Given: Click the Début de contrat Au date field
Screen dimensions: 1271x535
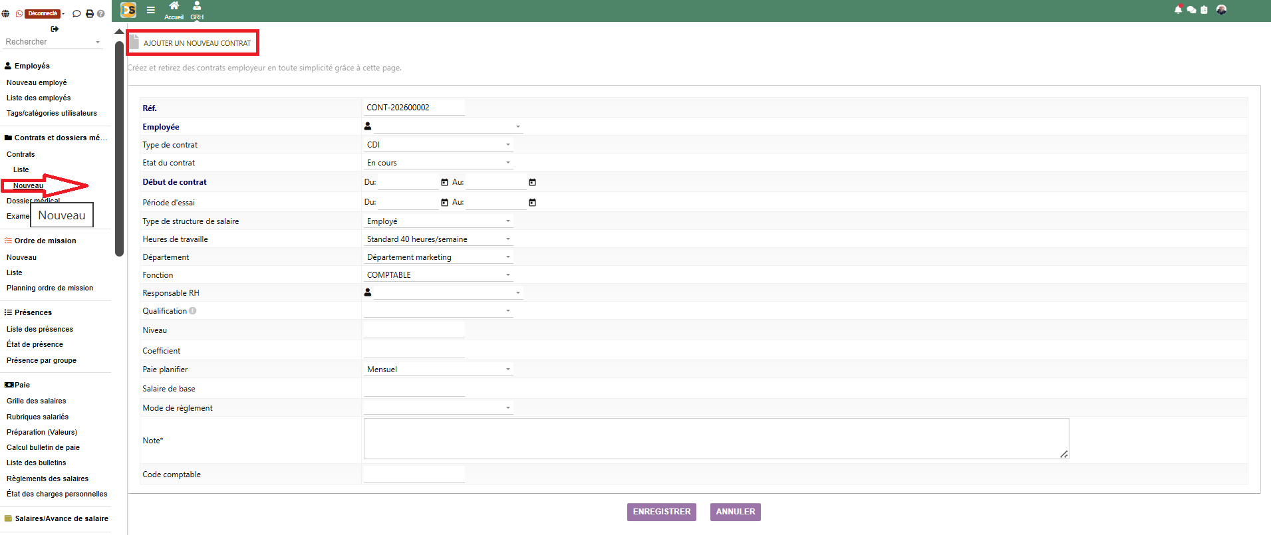Looking at the screenshot, I should pyautogui.click(x=495, y=182).
